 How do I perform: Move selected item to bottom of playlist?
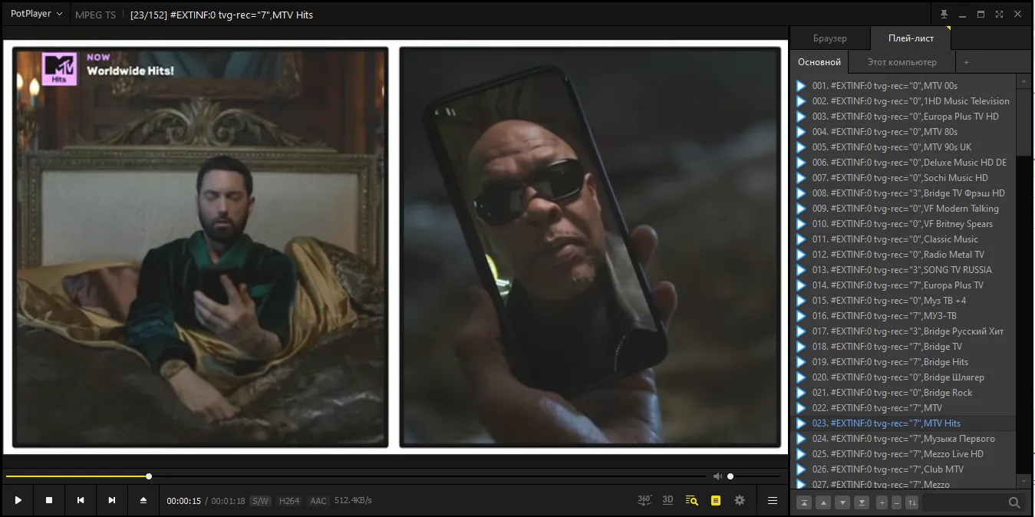tap(862, 502)
